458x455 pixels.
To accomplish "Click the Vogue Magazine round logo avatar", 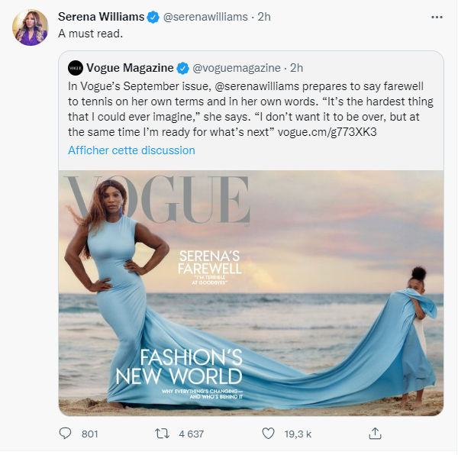I will tap(76, 67).
